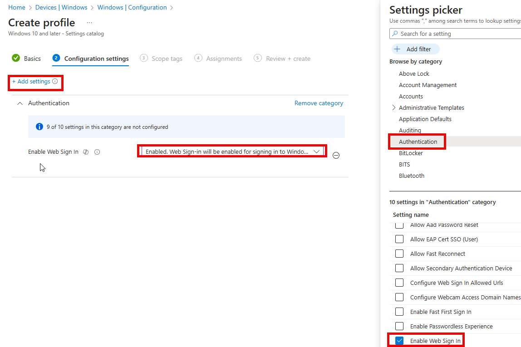Click the search magnifier icon in Settings picker
This screenshot has height=347, width=521.
(x=395, y=34)
